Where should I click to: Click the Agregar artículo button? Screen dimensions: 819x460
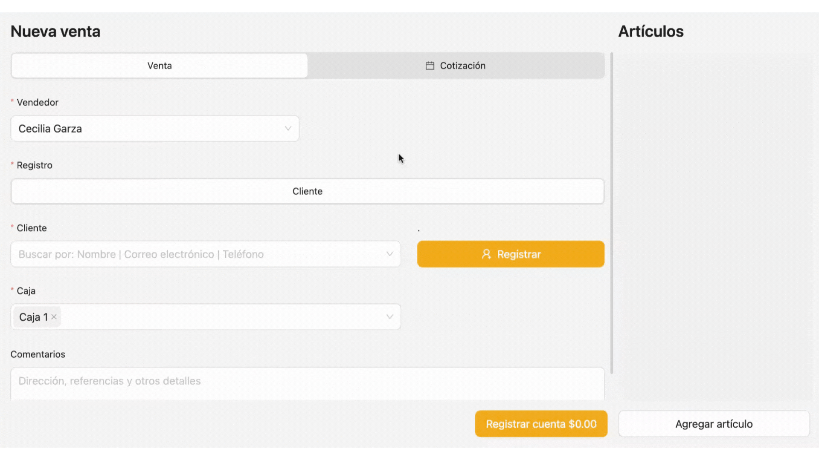click(714, 424)
